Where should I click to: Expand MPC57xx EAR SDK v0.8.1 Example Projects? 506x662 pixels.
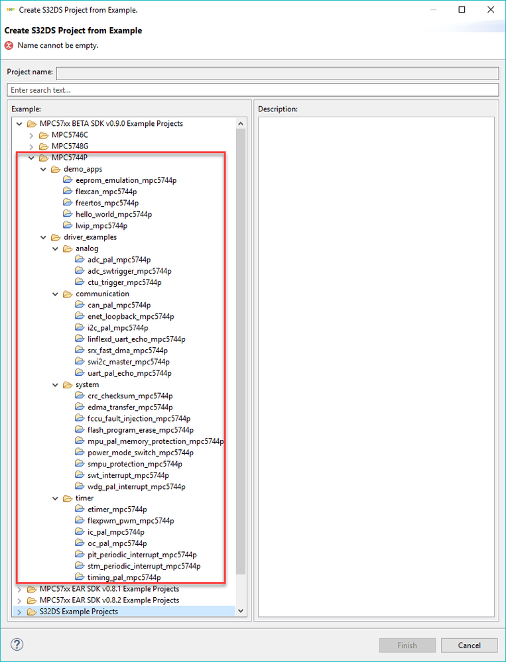tap(19, 589)
